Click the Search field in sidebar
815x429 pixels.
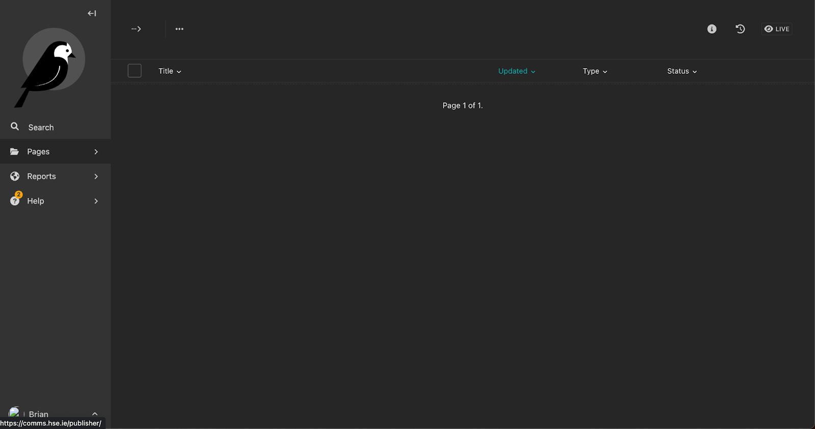point(55,127)
